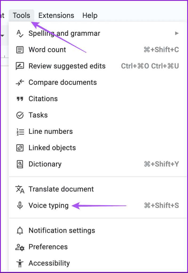
Task: Click the Notification settings bell icon
Action: (20, 231)
